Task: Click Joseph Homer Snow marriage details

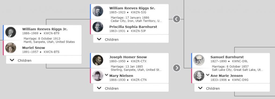Action: (x=136, y=68)
